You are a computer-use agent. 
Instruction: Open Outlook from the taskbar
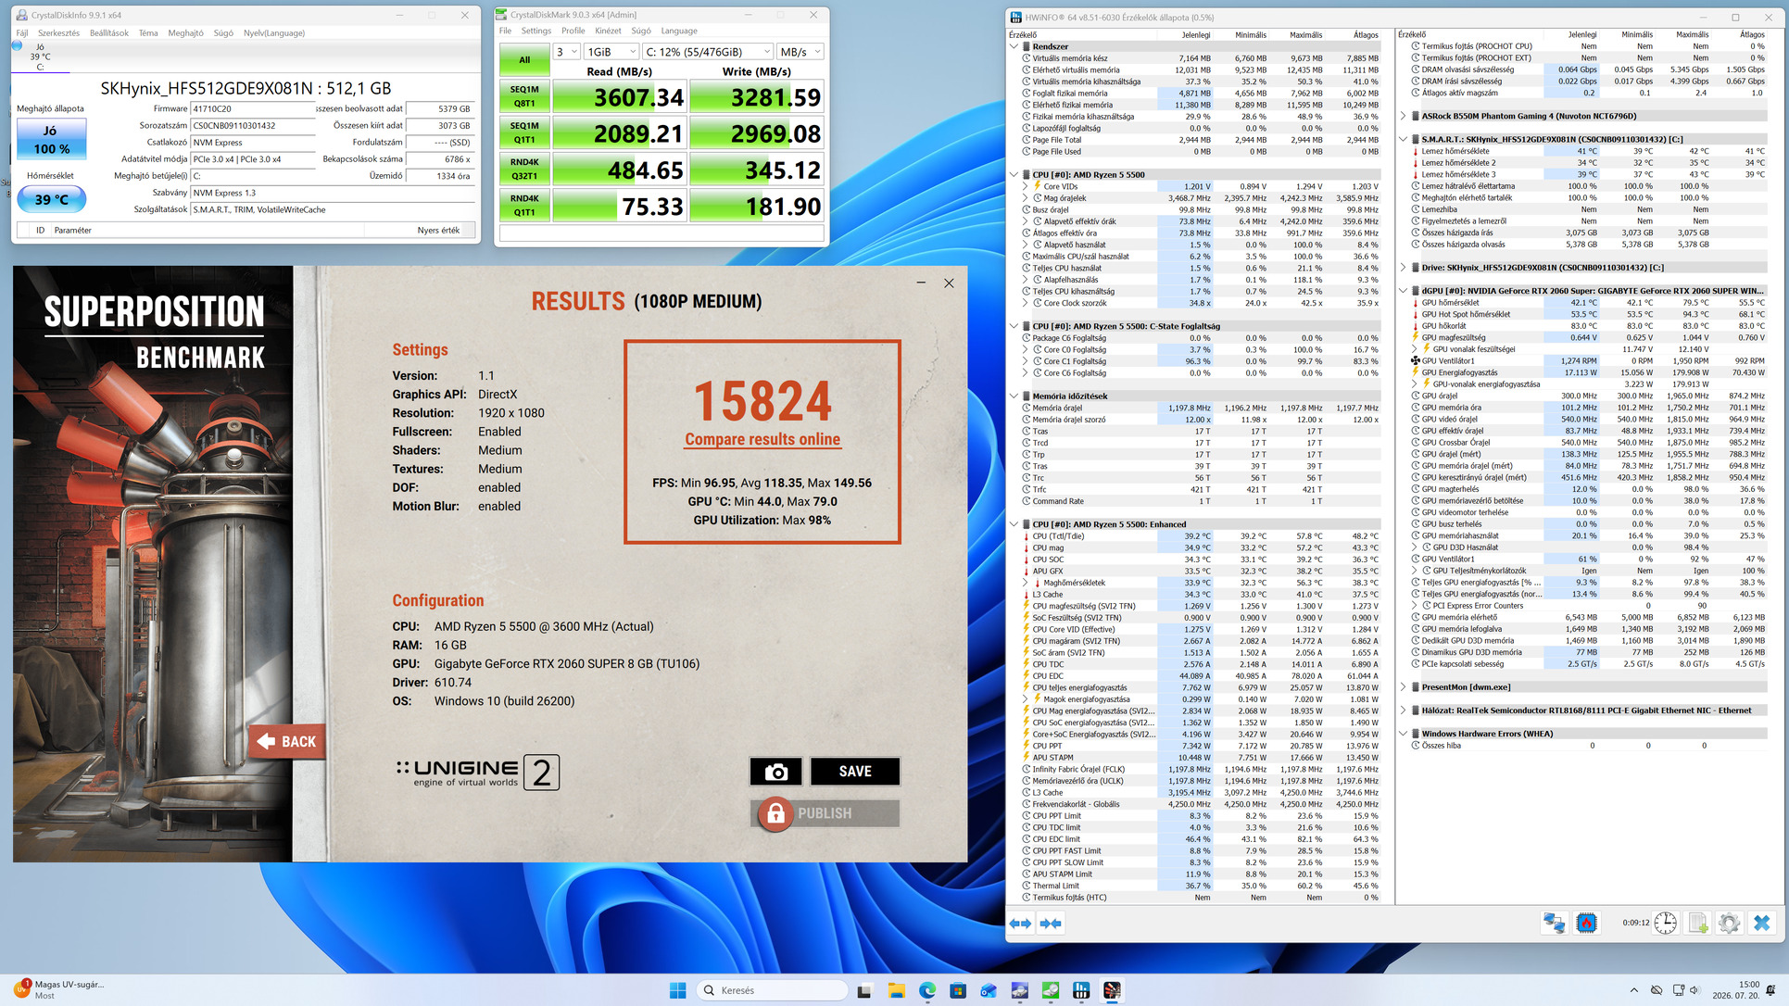tap(989, 990)
